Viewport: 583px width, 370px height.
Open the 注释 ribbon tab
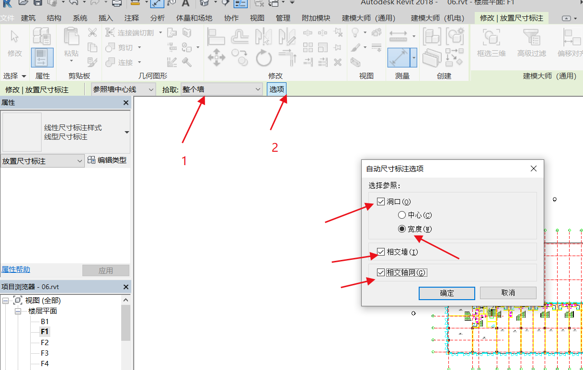131,18
